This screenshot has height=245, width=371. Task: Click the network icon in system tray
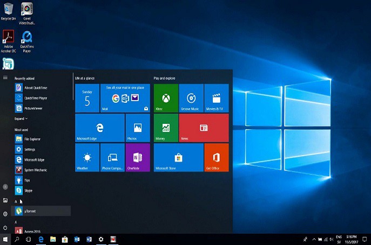pyautogui.click(x=326, y=239)
